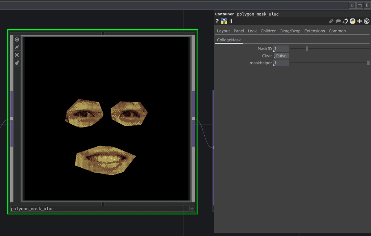
Task: Open the comment speech bubble icon
Action: (x=338, y=21)
